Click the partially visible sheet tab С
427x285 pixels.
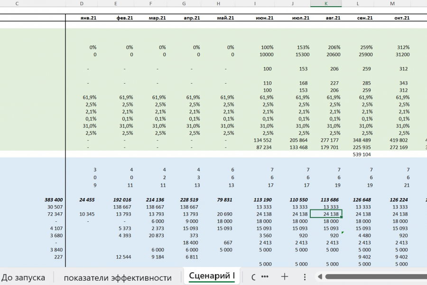(x=253, y=277)
